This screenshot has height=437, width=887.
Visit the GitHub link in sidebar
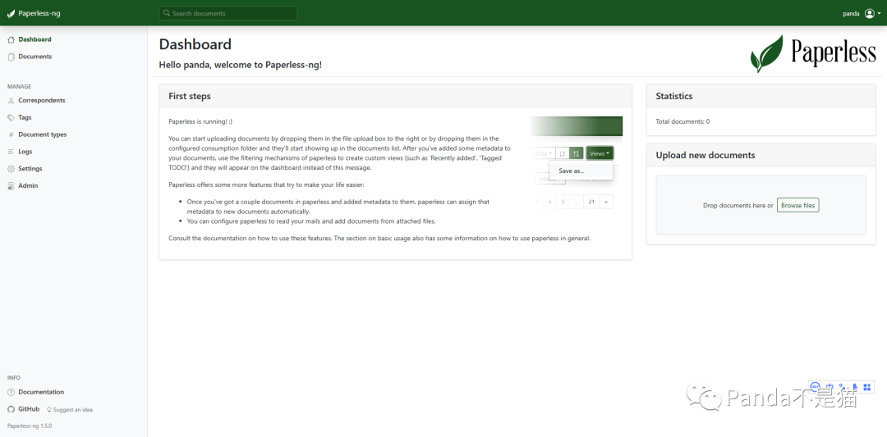point(23,409)
